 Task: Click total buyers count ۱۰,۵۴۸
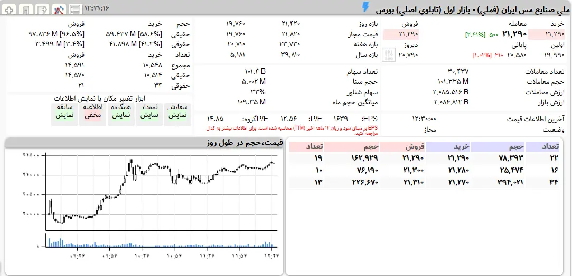click(x=152, y=65)
